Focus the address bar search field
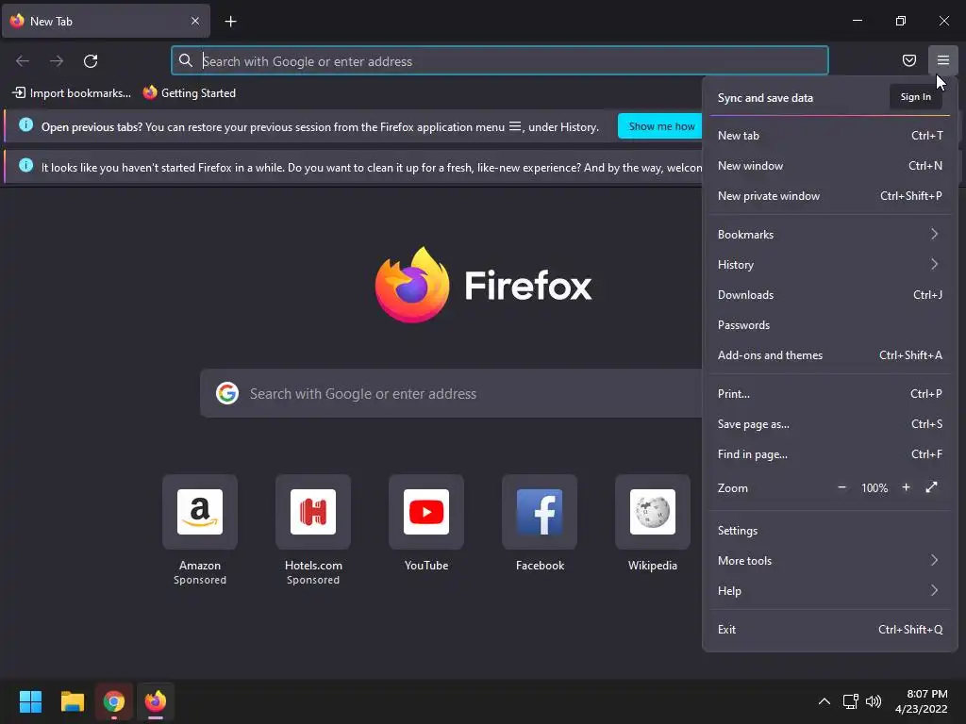 [500, 60]
